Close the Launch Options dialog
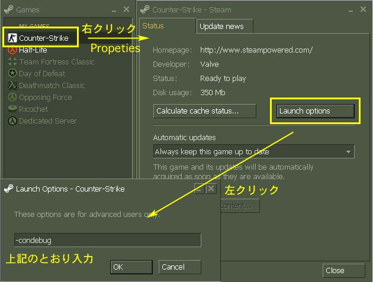 coord(211,189)
